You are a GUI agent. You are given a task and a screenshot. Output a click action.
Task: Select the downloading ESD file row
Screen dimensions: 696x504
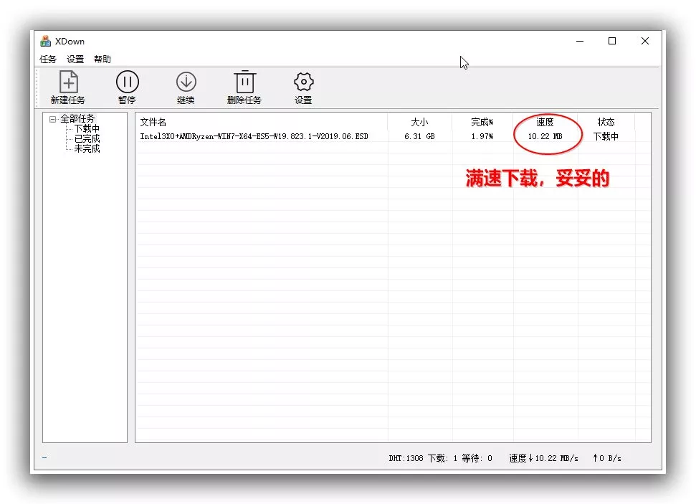click(x=254, y=135)
